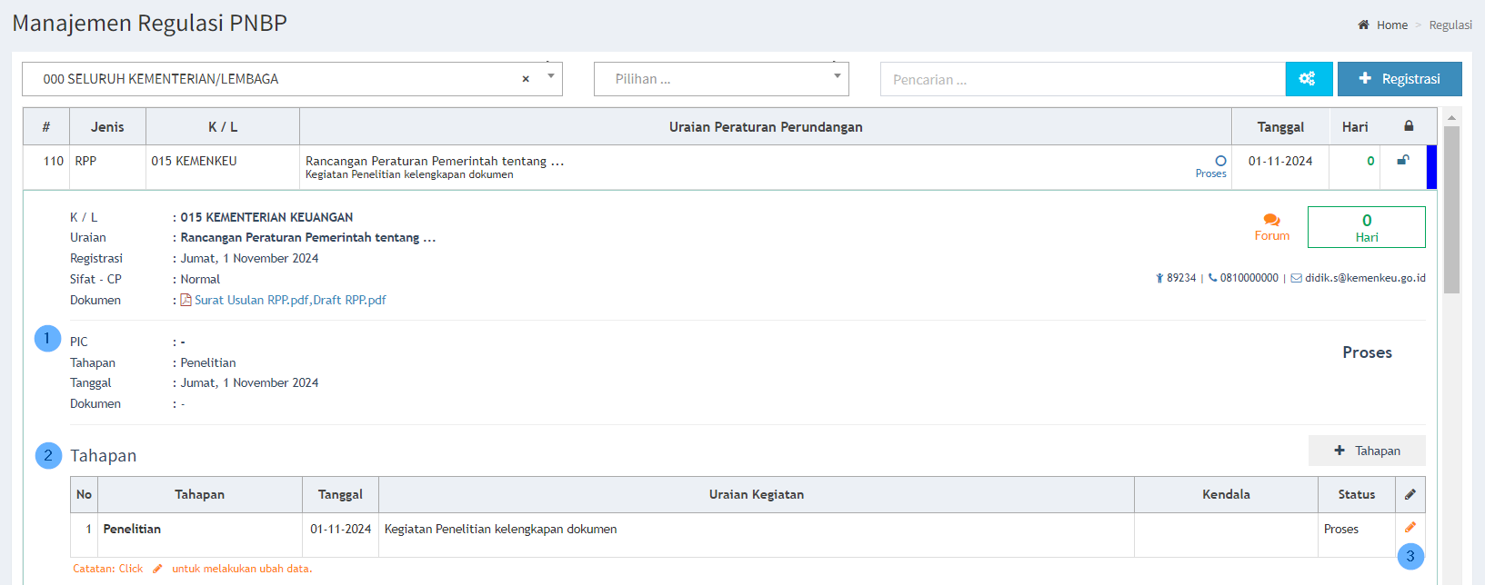This screenshot has height=585, width=1485.
Task: Click the email envelope icon for didik.s
Action: pyautogui.click(x=1296, y=278)
